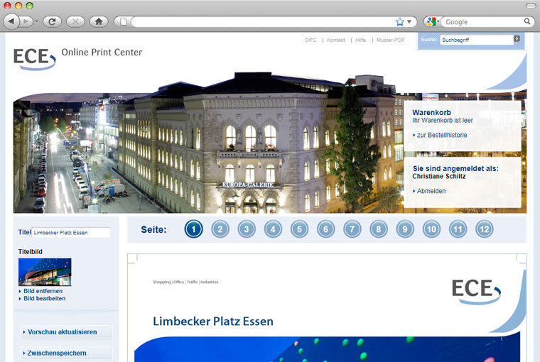This screenshot has height=362, width=540.
Task: Click the stop loading X icon
Action: 75,22
